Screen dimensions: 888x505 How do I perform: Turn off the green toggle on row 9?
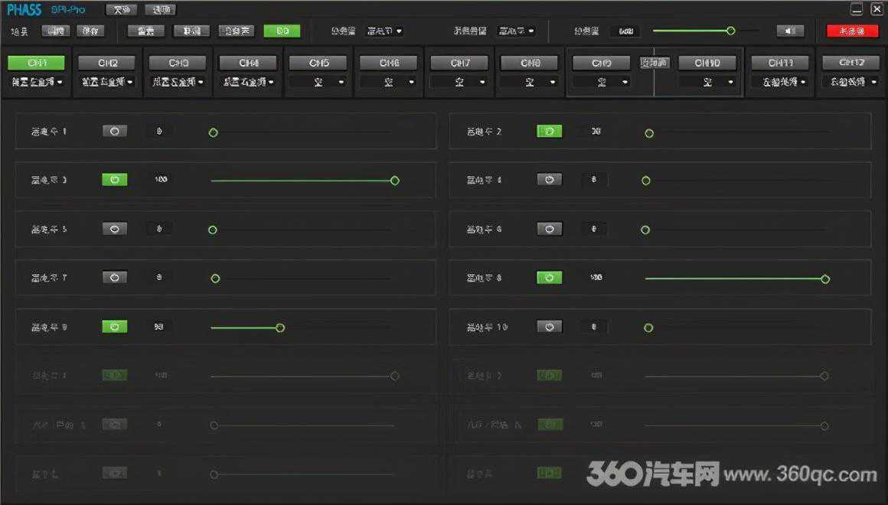point(115,327)
